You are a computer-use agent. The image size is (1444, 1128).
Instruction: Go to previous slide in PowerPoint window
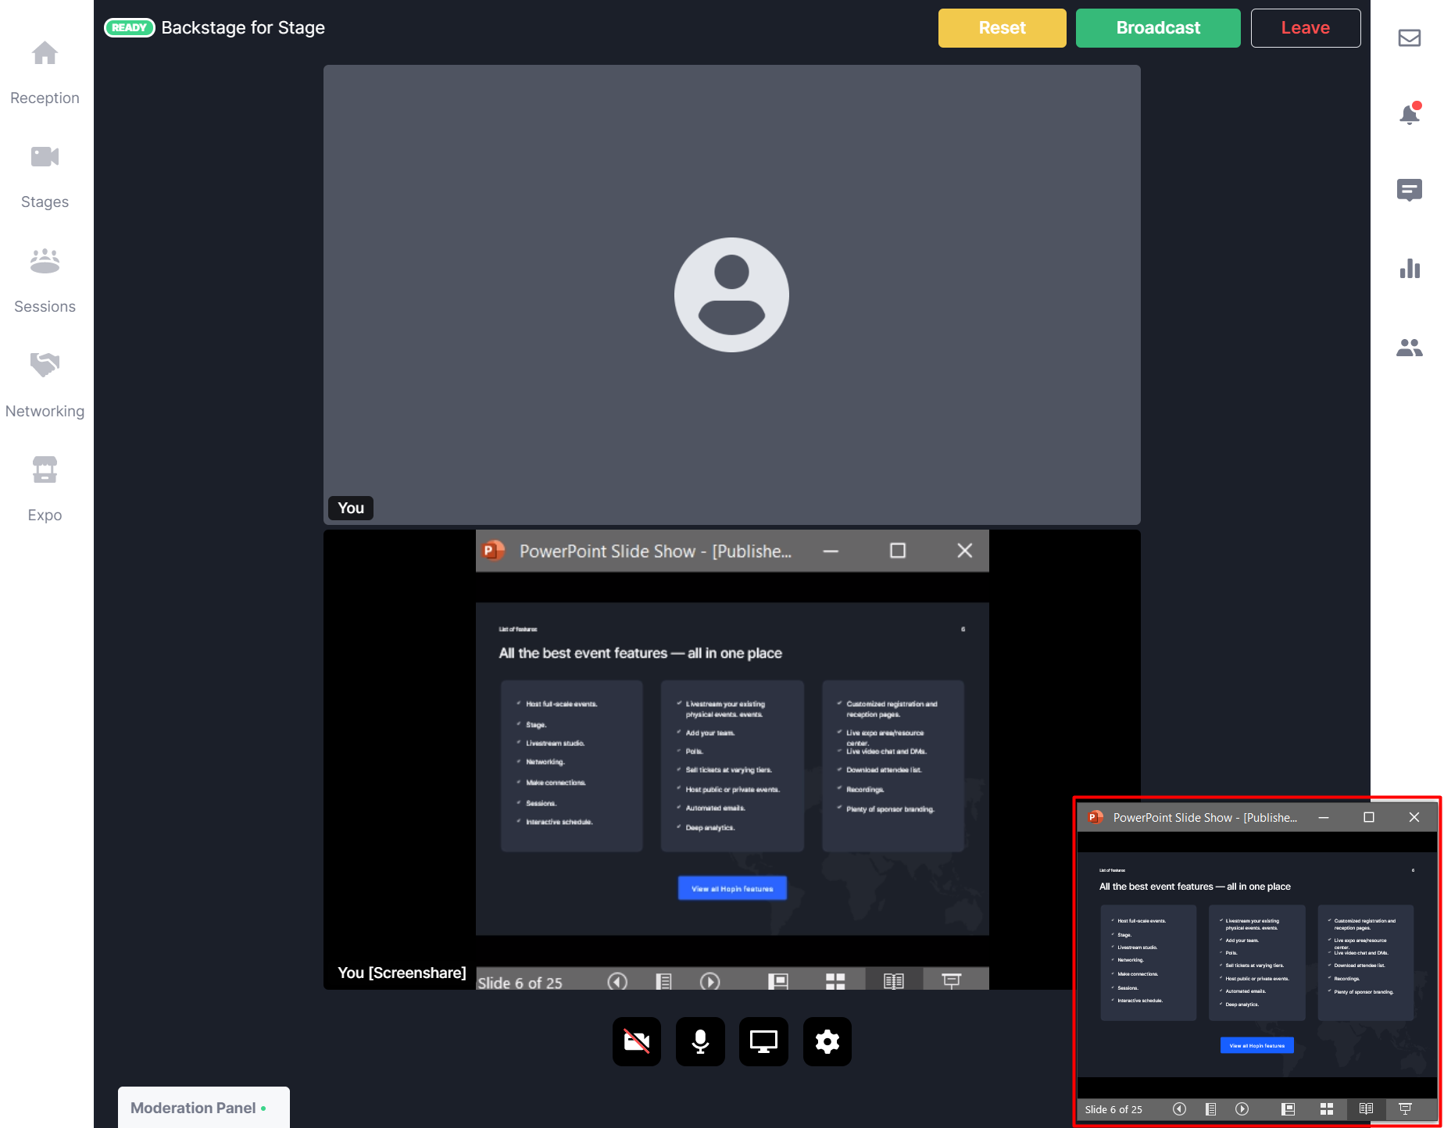pyautogui.click(x=1179, y=1109)
